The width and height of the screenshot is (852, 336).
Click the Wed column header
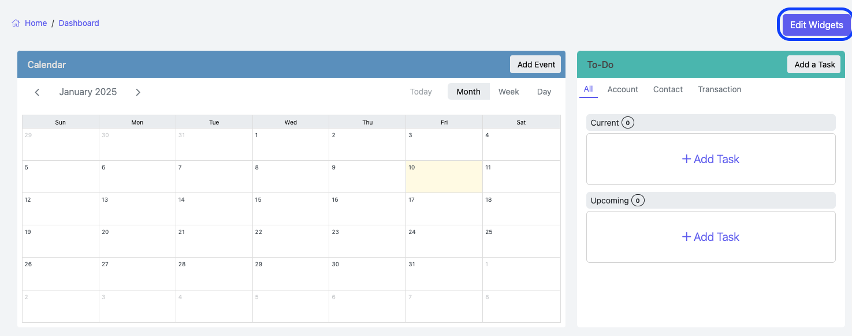coord(291,122)
